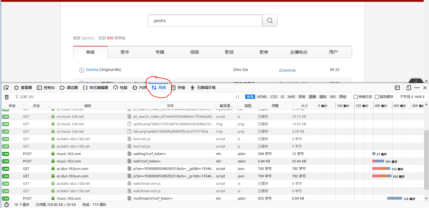
Task: Toggle the XHR request filter
Action: tap(291, 97)
